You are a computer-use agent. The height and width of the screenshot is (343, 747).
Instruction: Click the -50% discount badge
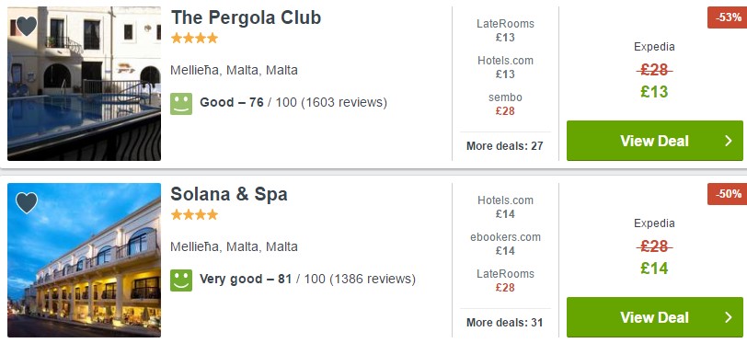pos(727,194)
